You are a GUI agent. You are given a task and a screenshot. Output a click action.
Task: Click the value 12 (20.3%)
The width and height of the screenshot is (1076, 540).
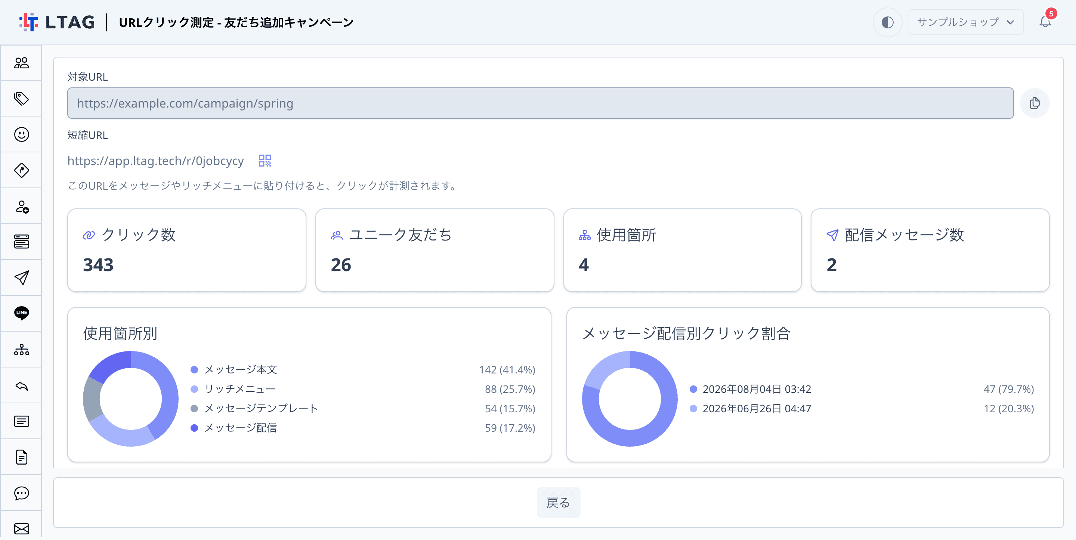pyautogui.click(x=1009, y=409)
